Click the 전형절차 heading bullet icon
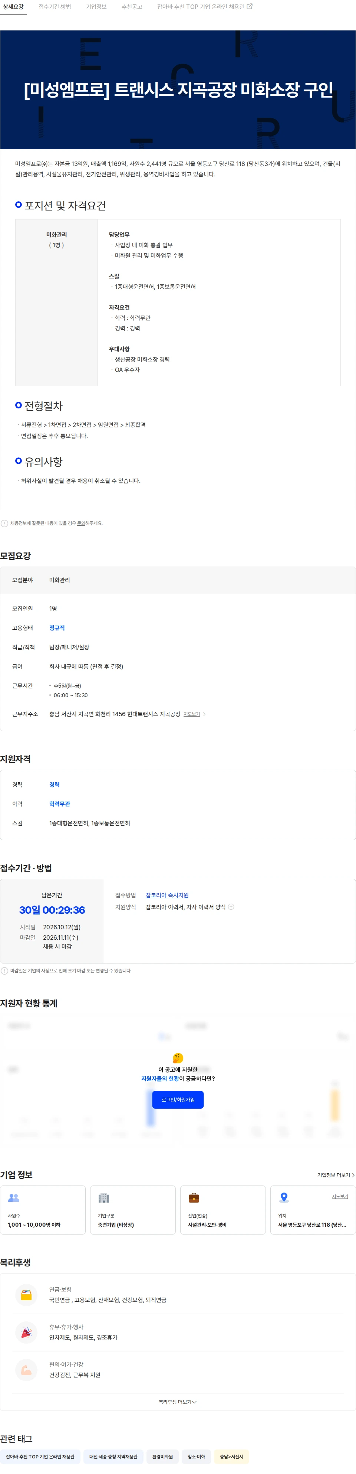 click(18, 405)
